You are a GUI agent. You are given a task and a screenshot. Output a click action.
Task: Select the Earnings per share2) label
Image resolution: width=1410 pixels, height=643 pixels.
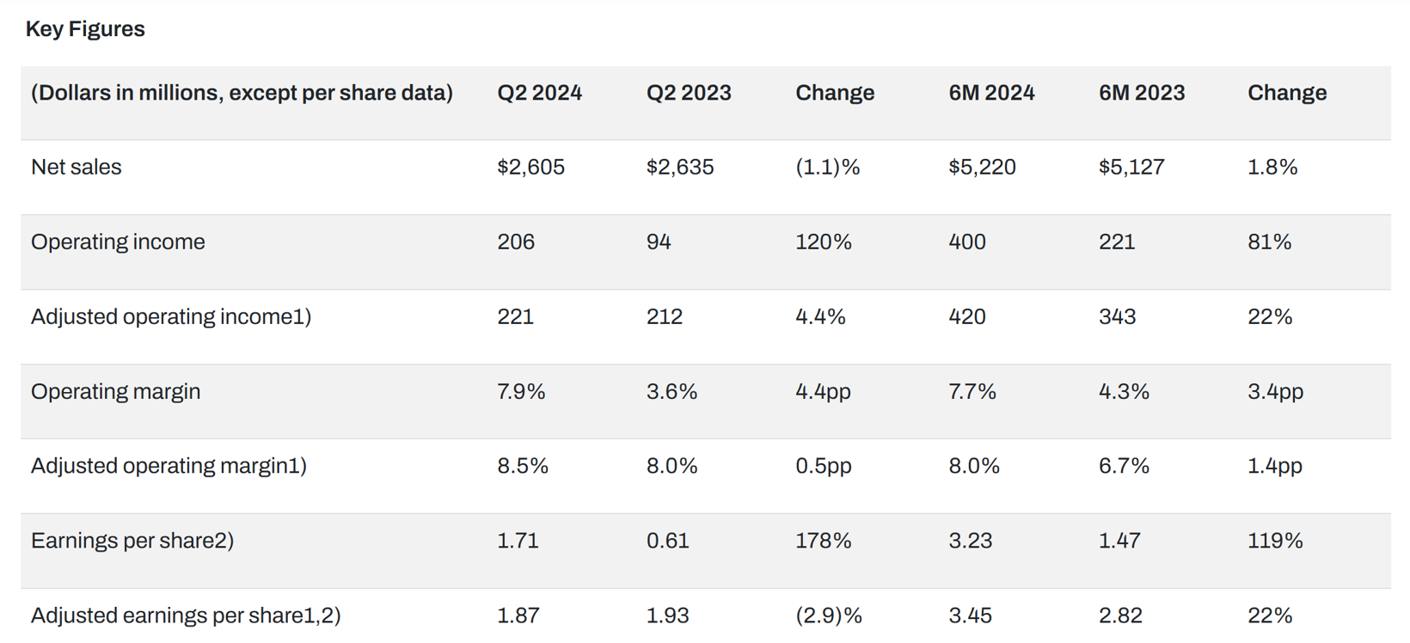[132, 541]
